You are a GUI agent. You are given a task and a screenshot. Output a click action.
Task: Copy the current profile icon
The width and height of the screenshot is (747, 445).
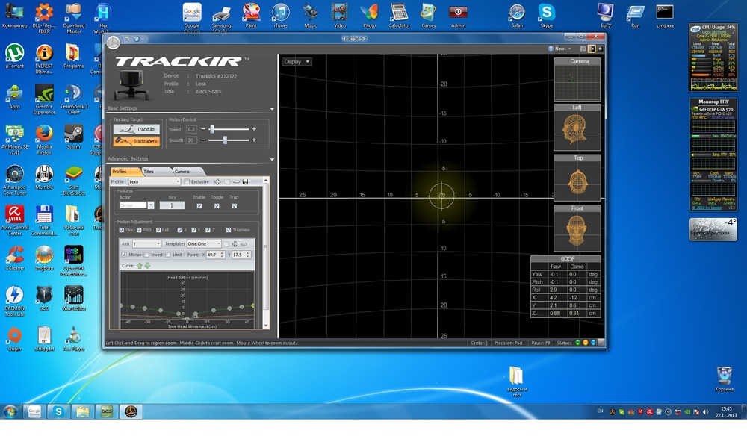(x=227, y=181)
